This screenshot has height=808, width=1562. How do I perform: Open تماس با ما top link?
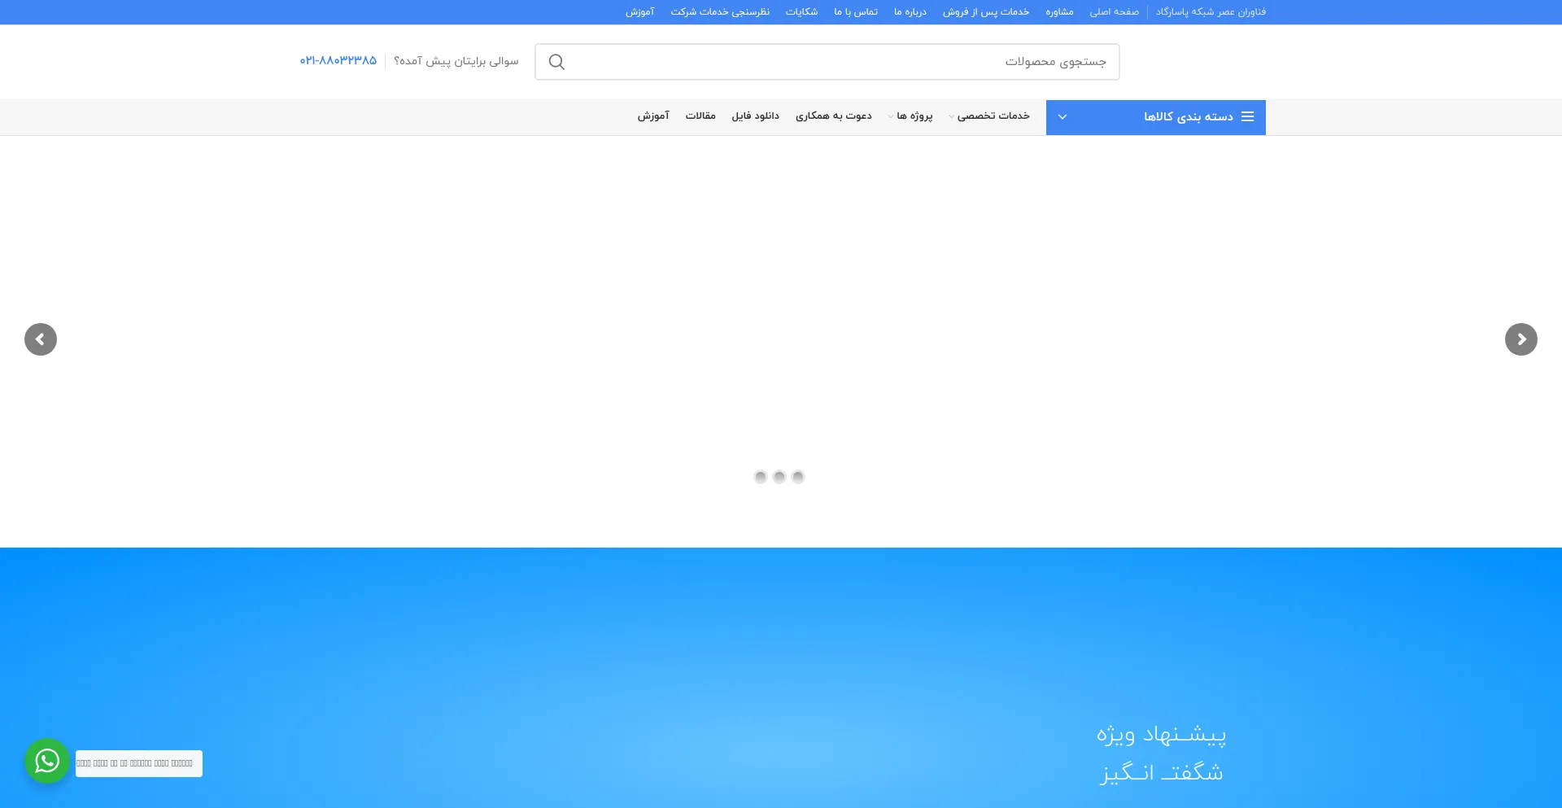click(x=855, y=12)
